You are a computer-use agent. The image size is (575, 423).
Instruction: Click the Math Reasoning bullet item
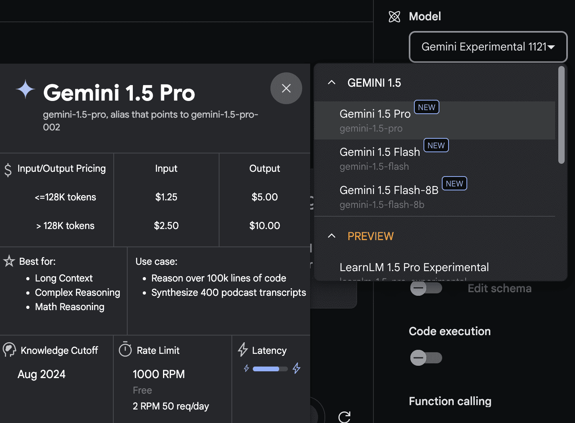click(70, 307)
